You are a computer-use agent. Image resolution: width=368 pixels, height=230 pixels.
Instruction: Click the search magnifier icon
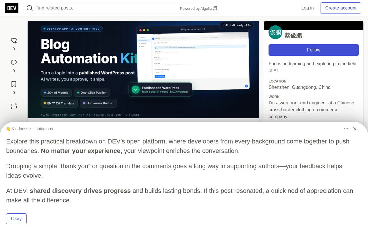(30, 8)
